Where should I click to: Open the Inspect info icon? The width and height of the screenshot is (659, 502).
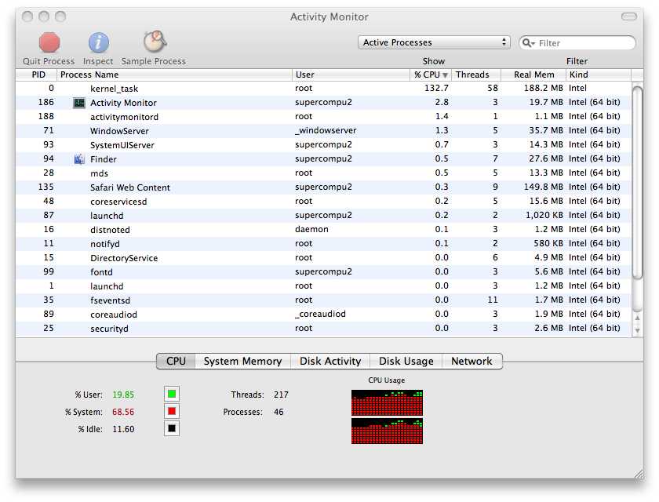98,42
